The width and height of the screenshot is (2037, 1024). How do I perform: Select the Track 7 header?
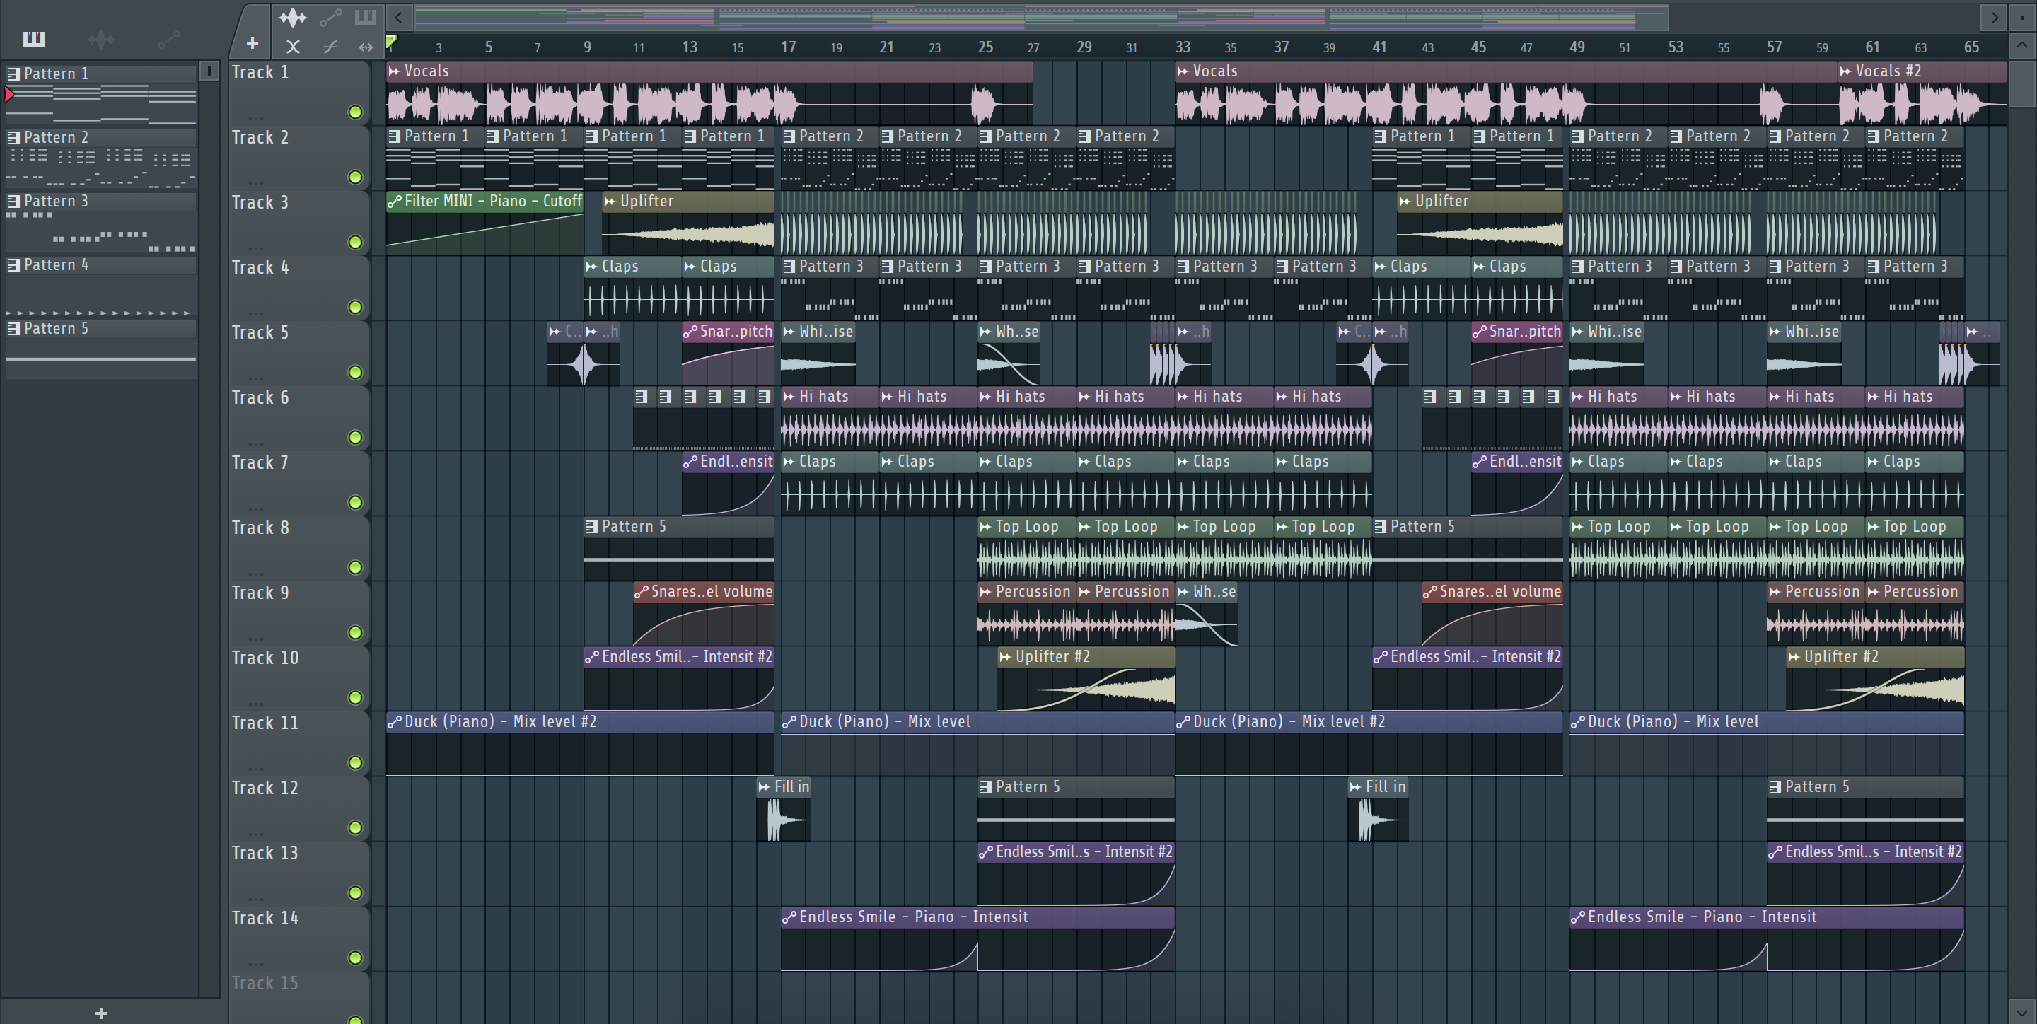pos(299,483)
